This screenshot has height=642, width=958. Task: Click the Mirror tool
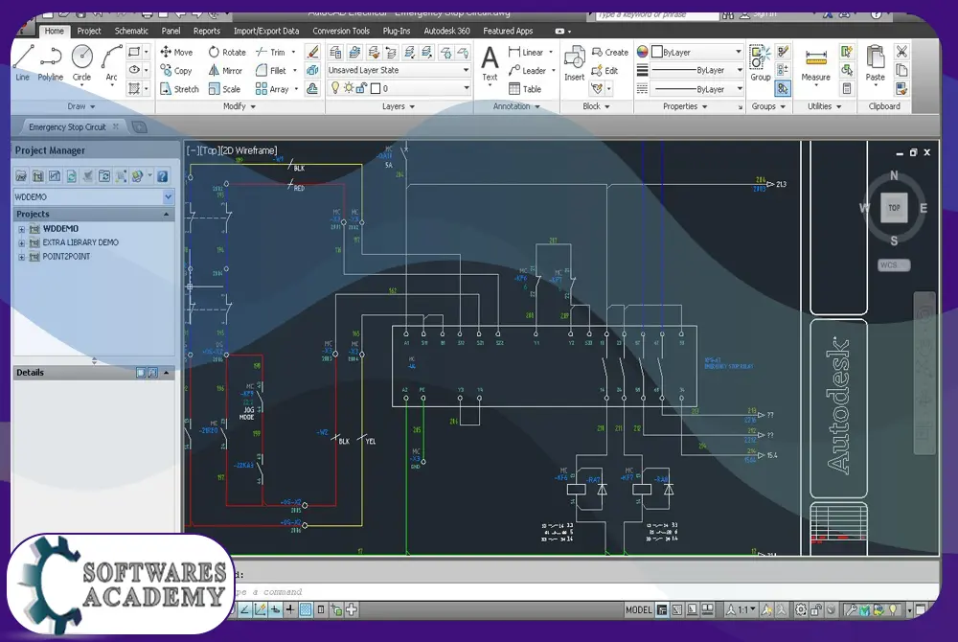tap(225, 71)
